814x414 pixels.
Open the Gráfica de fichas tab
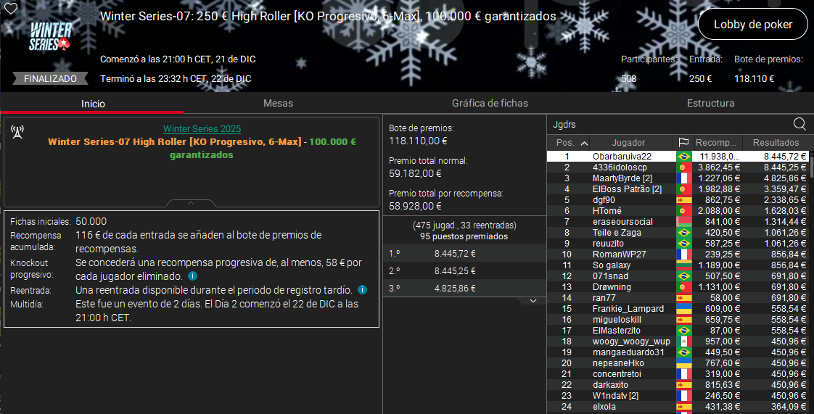click(x=490, y=104)
